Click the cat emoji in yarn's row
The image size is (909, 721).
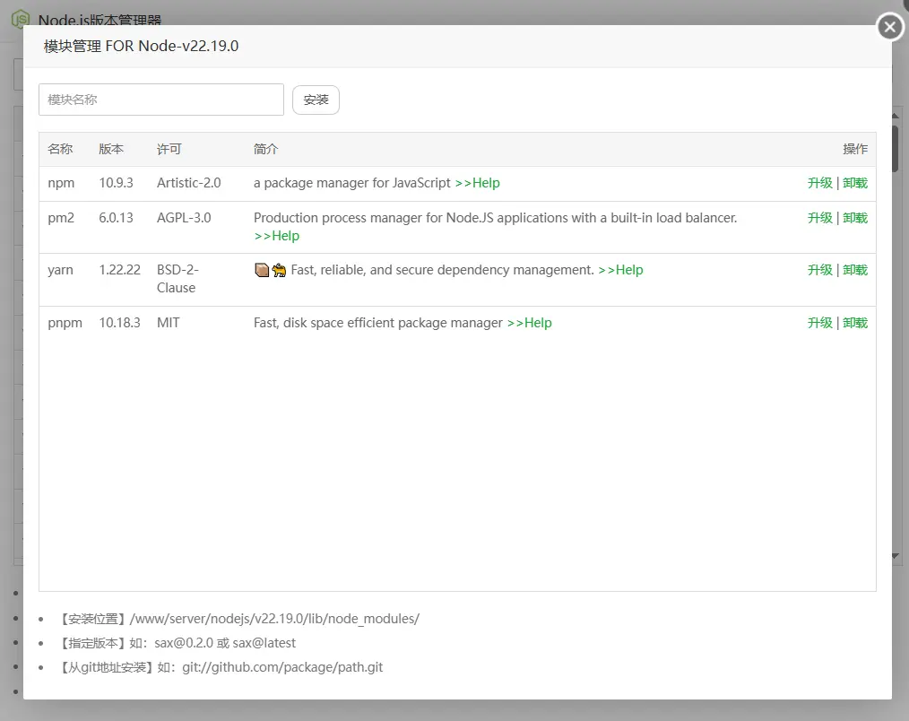coord(278,269)
